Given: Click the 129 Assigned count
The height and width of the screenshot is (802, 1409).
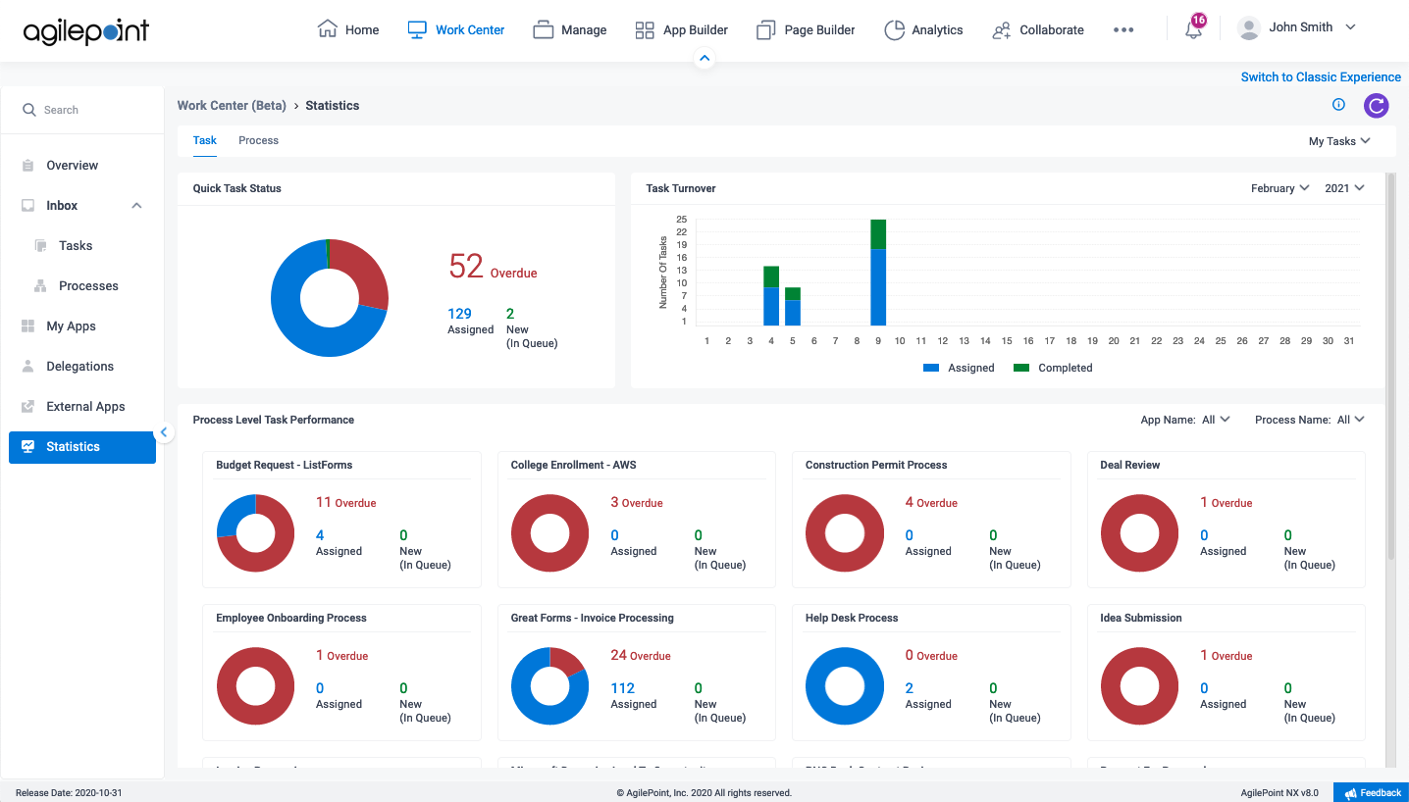Looking at the screenshot, I should pyautogui.click(x=470, y=322).
